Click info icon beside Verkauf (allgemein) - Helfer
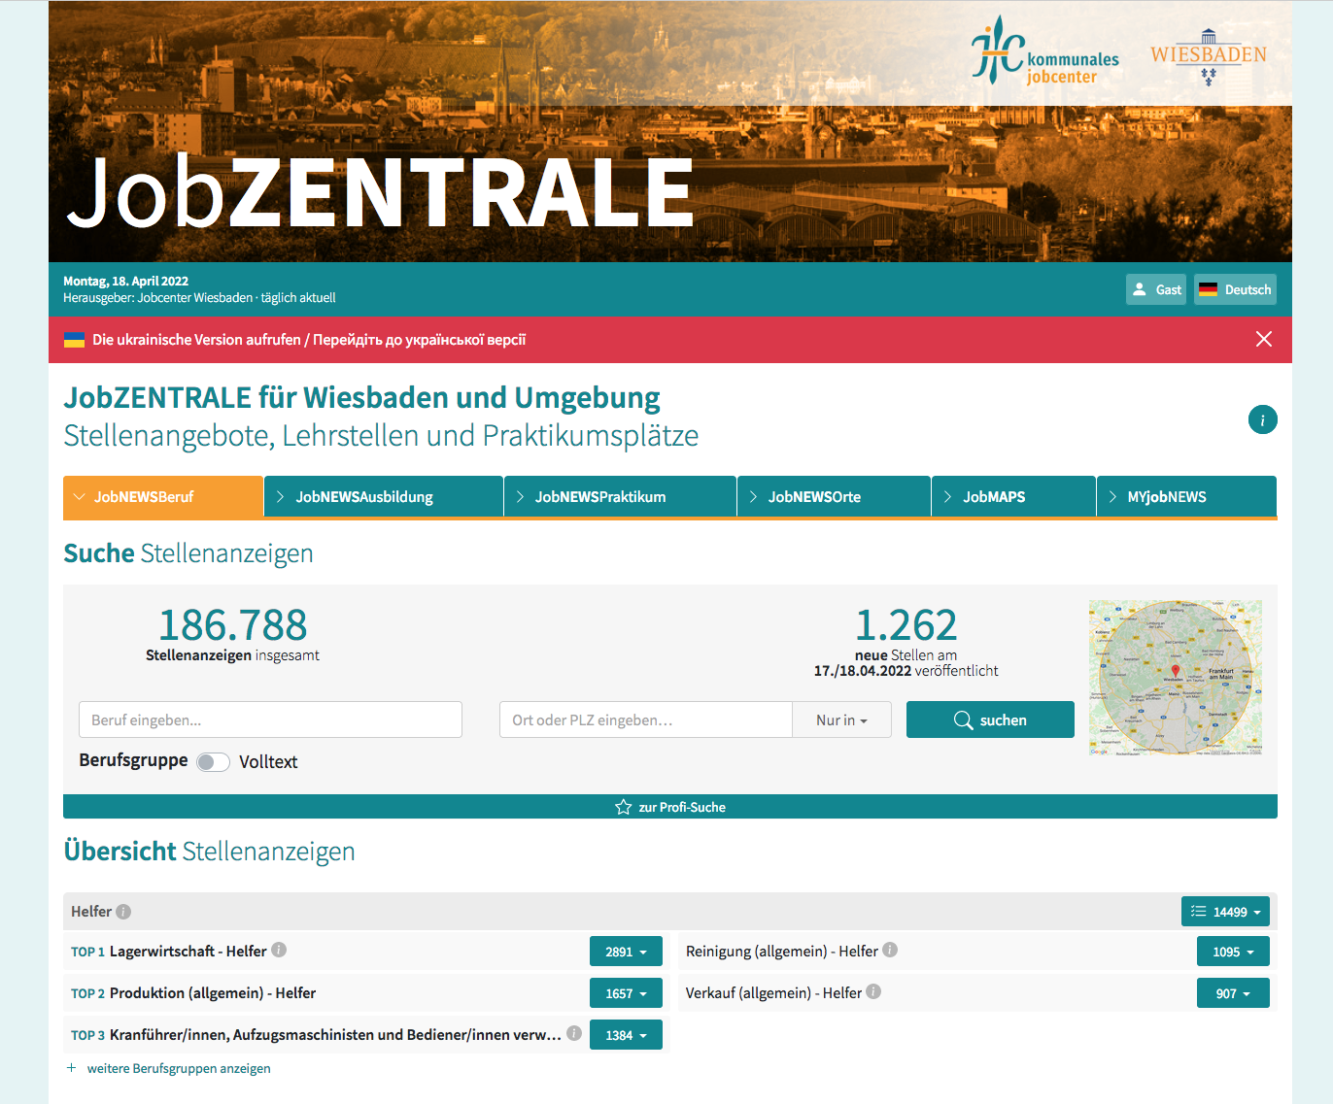 pos(873,992)
